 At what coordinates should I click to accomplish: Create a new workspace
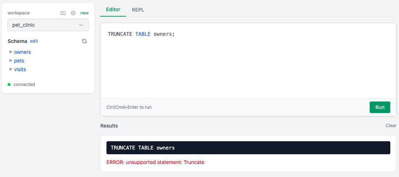84,13
